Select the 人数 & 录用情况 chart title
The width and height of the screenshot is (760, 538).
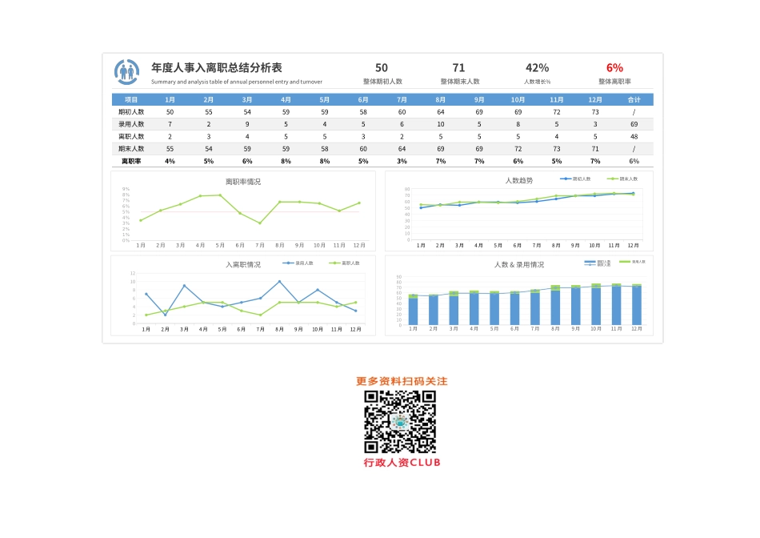[518, 264]
